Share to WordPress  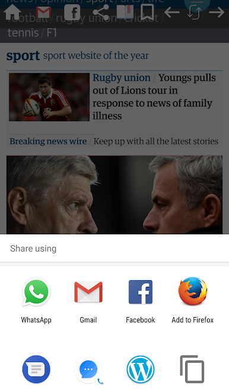pyautogui.click(x=141, y=369)
